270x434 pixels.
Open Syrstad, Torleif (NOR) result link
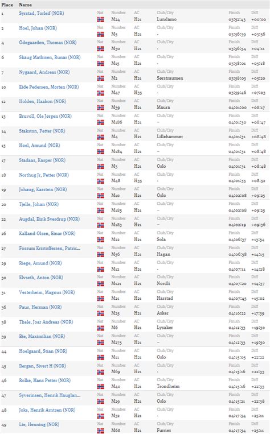(x=42, y=13)
